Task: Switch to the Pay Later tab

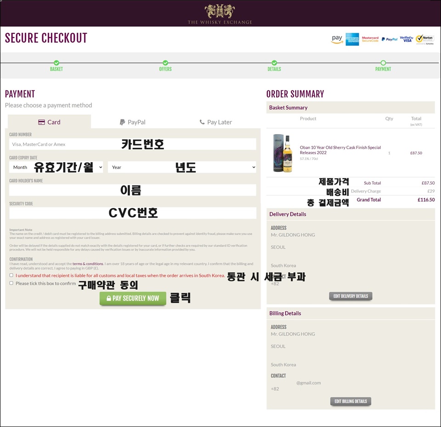Action: pyautogui.click(x=216, y=122)
